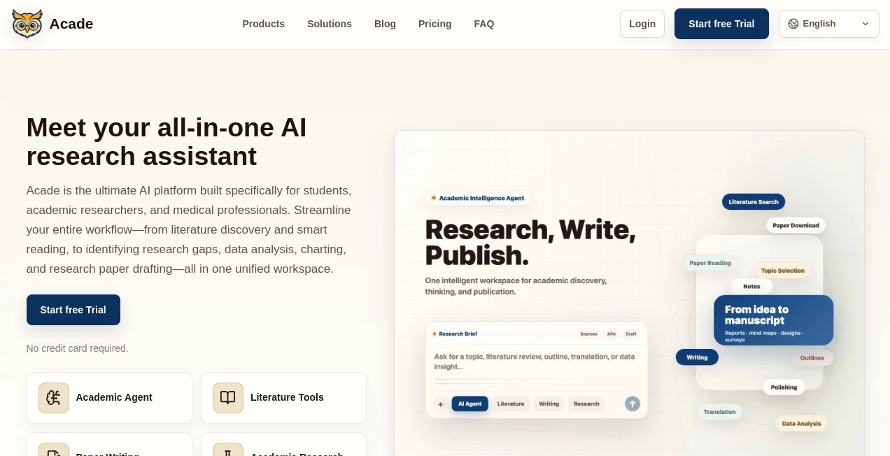
Task: Open the FAQ page
Action: click(484, 24)
